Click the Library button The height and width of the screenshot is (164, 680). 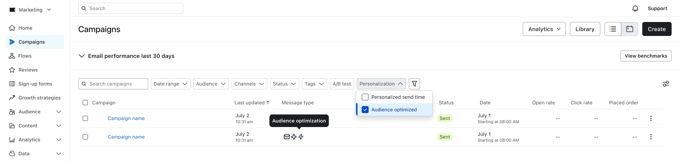[585, 29]
